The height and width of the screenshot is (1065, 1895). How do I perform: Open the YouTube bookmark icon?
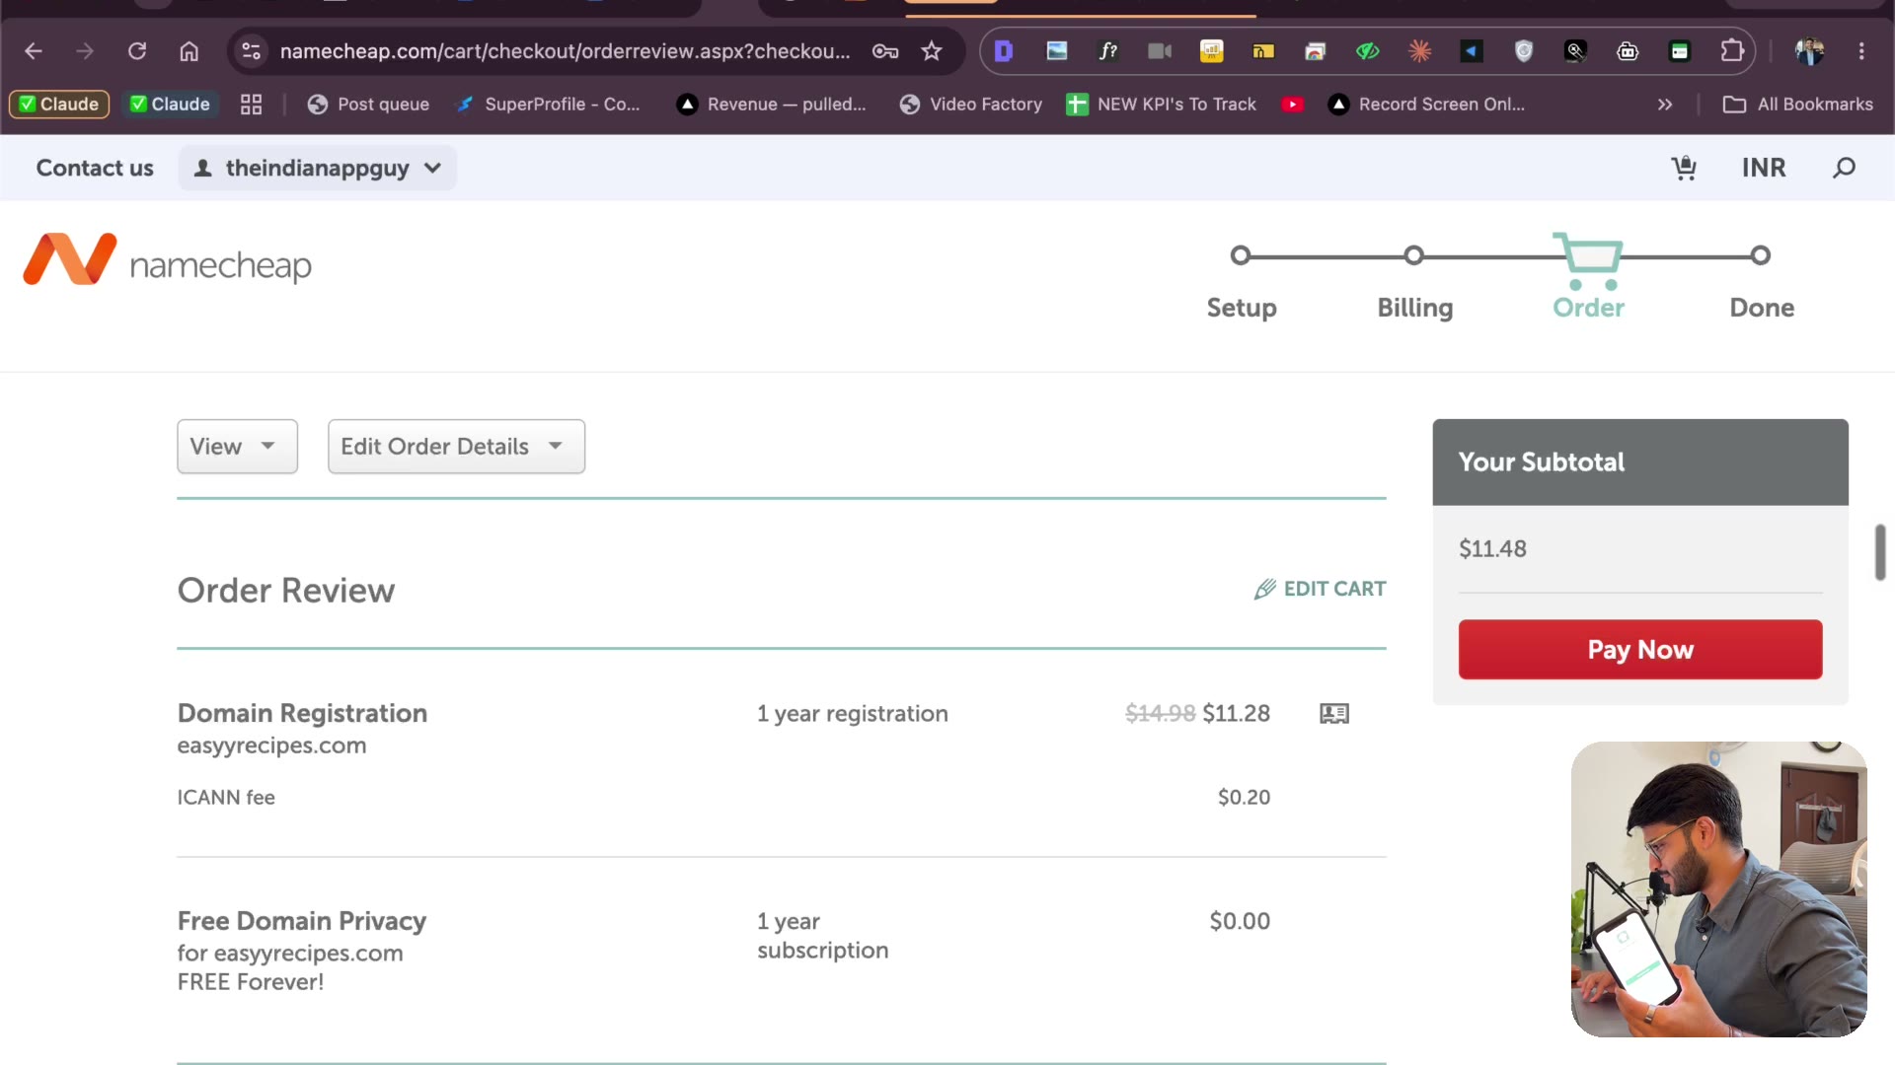tap(1292, 105)
